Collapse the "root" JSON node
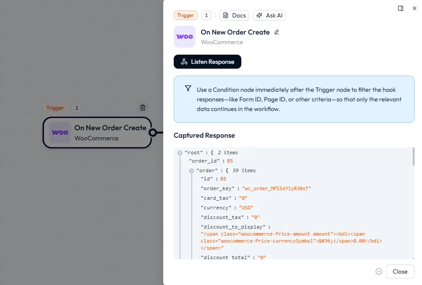 tap(180, 153)
